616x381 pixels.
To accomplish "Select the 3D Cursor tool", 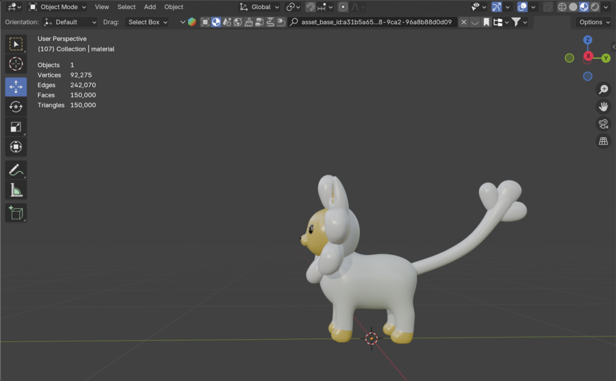I will click(x=16, y=64).
